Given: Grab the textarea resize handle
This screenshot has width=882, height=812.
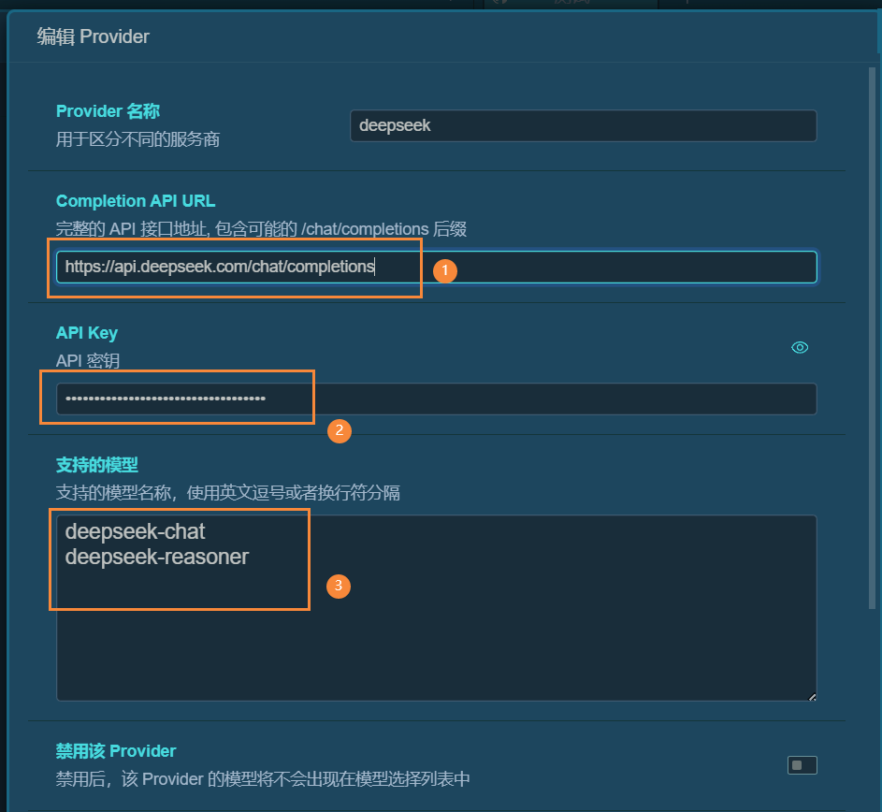Looking at the screenshot, I should pos(812,697).
